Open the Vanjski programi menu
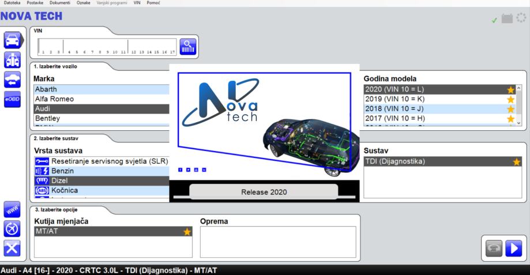 111,3
